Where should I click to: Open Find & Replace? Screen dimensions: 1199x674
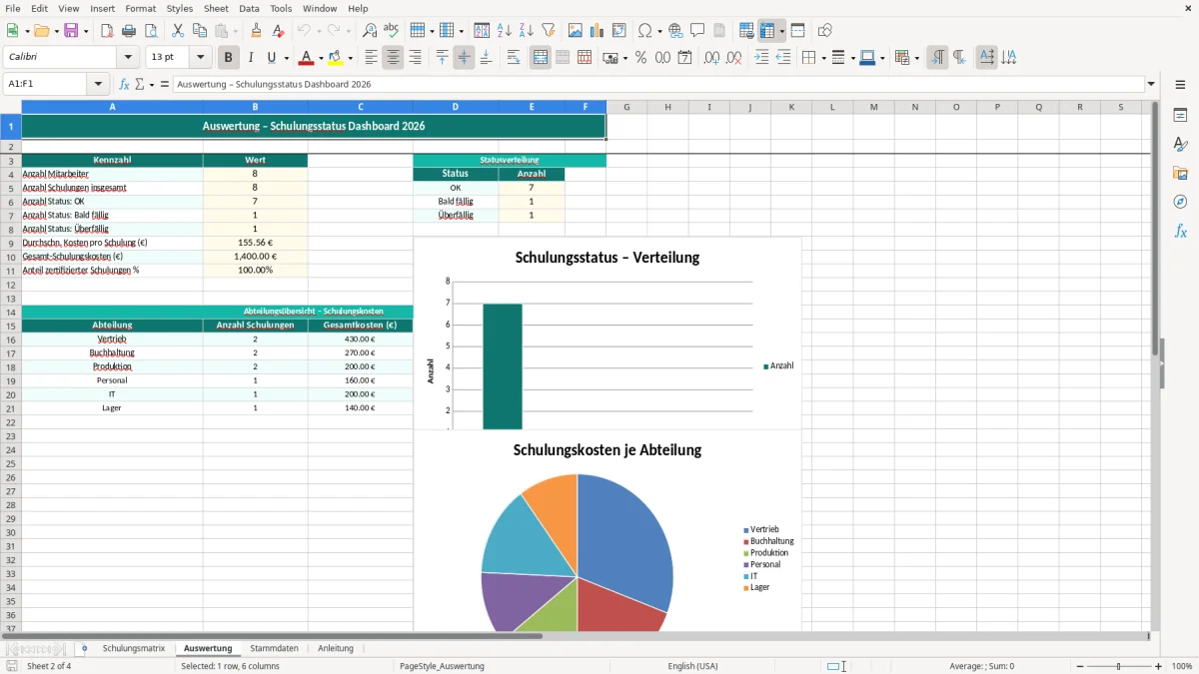[370, 31]
